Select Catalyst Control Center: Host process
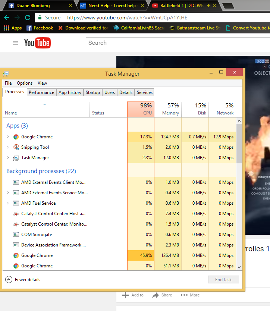This screenshot has height=311, width=270. coord(119,214)
